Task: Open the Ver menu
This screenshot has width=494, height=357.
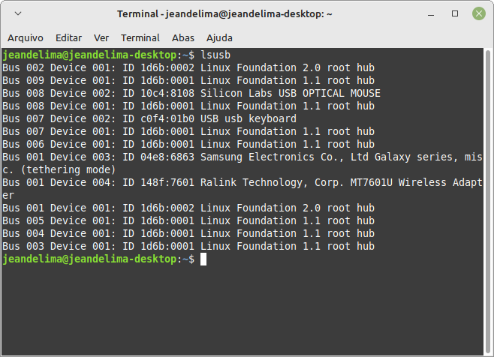Action: pos(101,38)
